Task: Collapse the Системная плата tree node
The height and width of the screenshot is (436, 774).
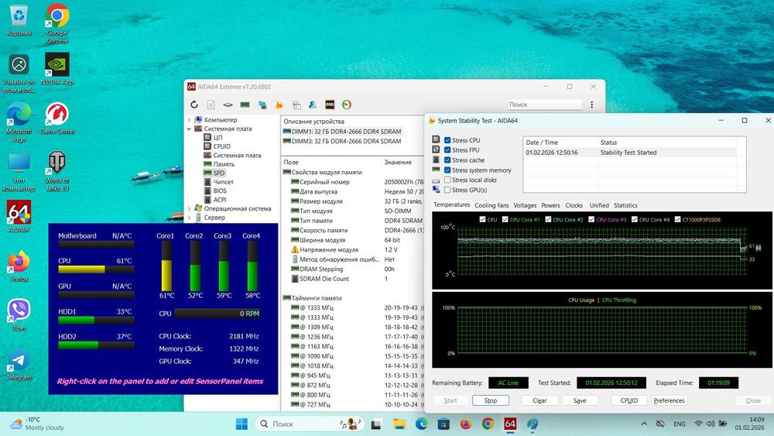Action: tap(189, 129)
